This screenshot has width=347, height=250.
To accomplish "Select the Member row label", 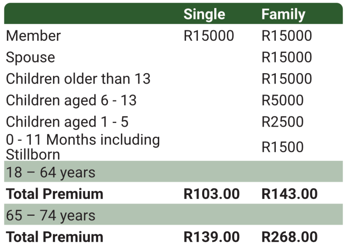I will 33,36.
